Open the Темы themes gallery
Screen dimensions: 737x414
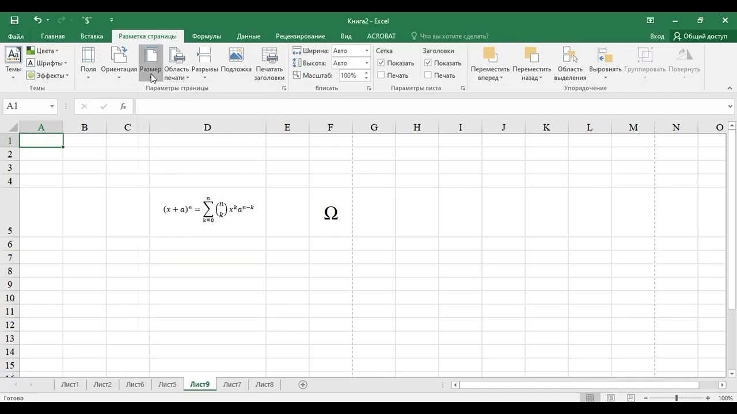13,63
